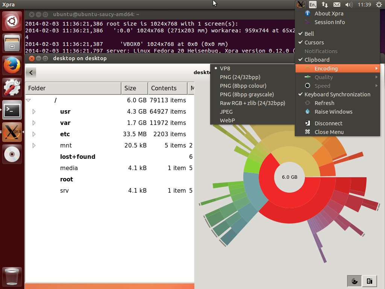385x289 pixels.
Task: Go back using the back arrow button
Action: pyautogui.click(x=31, y=73)
